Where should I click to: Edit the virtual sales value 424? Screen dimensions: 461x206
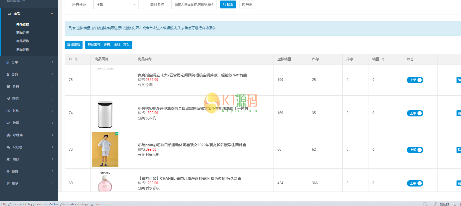pyautogui.click(x=280, y=183)
